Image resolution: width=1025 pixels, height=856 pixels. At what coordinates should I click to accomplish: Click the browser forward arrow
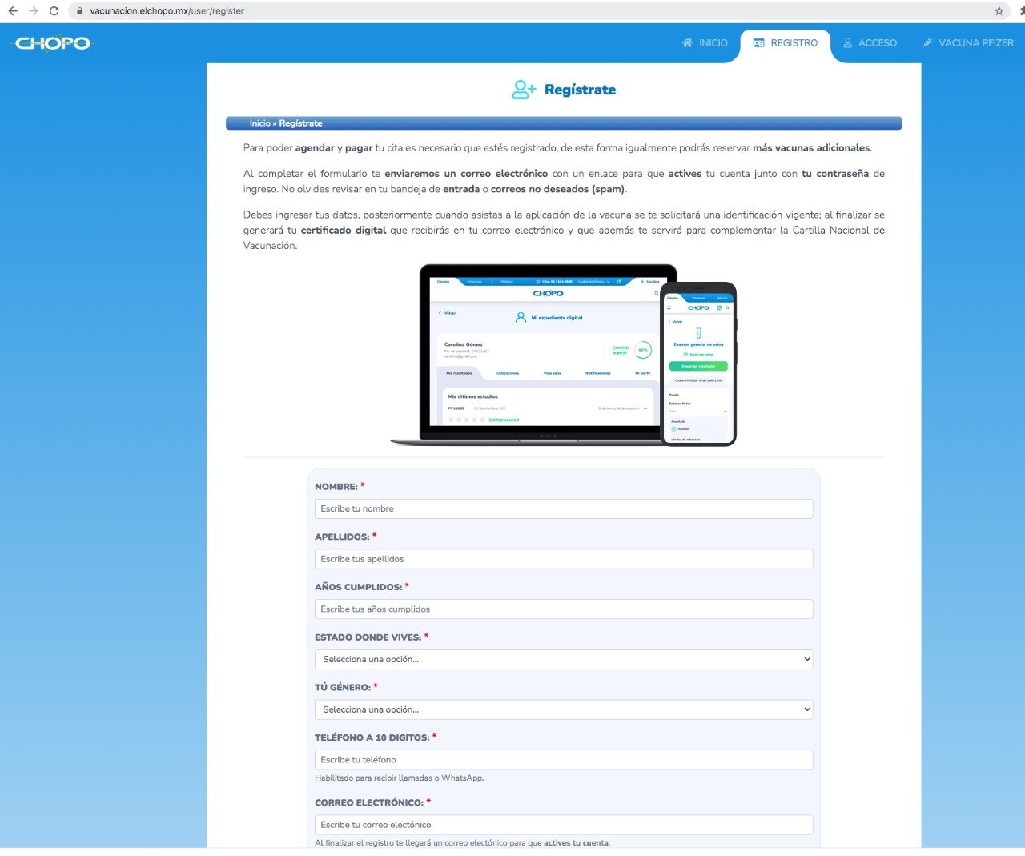pyautogui.click(x=33, y=11)
